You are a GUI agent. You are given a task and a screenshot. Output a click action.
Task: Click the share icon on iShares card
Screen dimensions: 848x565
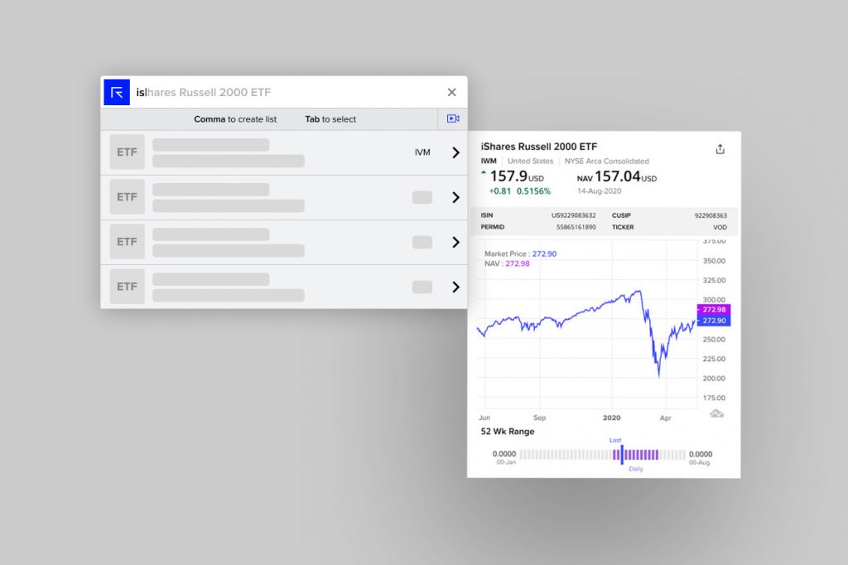720,149
